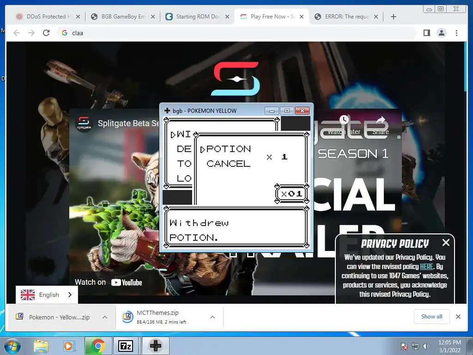Click the bgb window title bar icon
The width and height of the screenshot is (473, 355).
point(167,111)
